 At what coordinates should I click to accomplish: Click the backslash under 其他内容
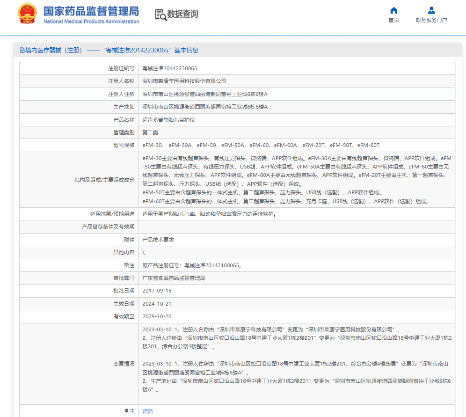click(144, 253)
